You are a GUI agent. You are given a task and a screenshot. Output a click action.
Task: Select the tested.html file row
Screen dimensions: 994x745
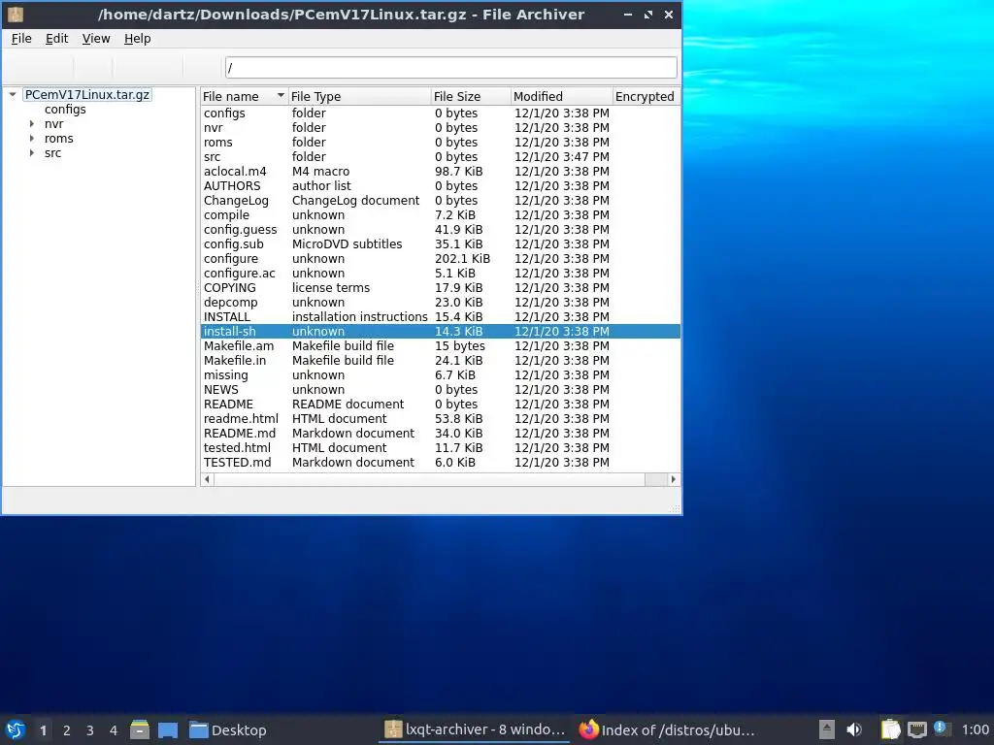(x=441, y=448)
